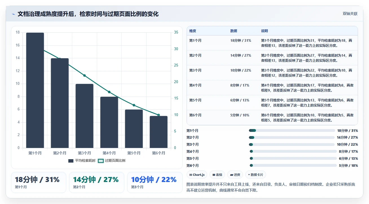Screen dimensions: 369x204
Task: Click the 双轴关联 label in header
Action: (x=350, y=14)
